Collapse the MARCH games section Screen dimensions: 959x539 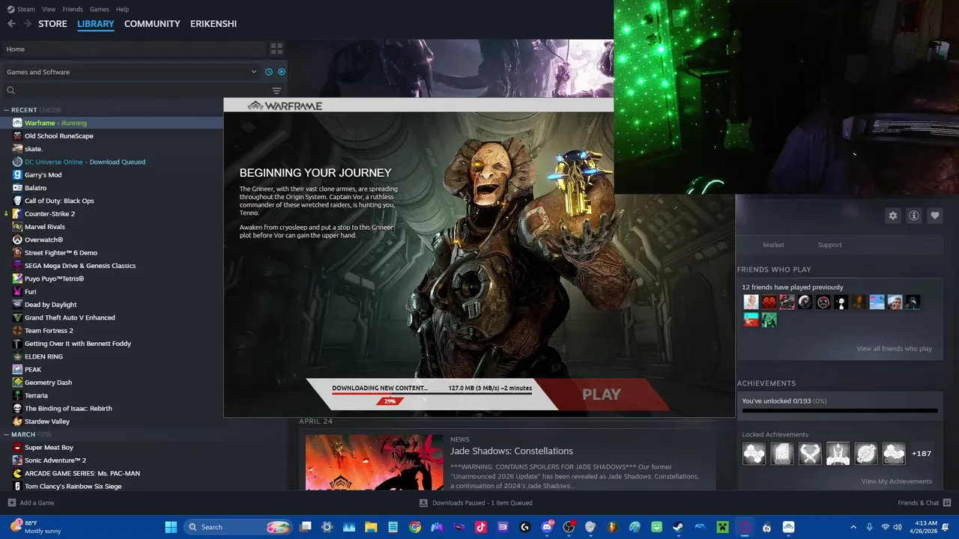6,434
